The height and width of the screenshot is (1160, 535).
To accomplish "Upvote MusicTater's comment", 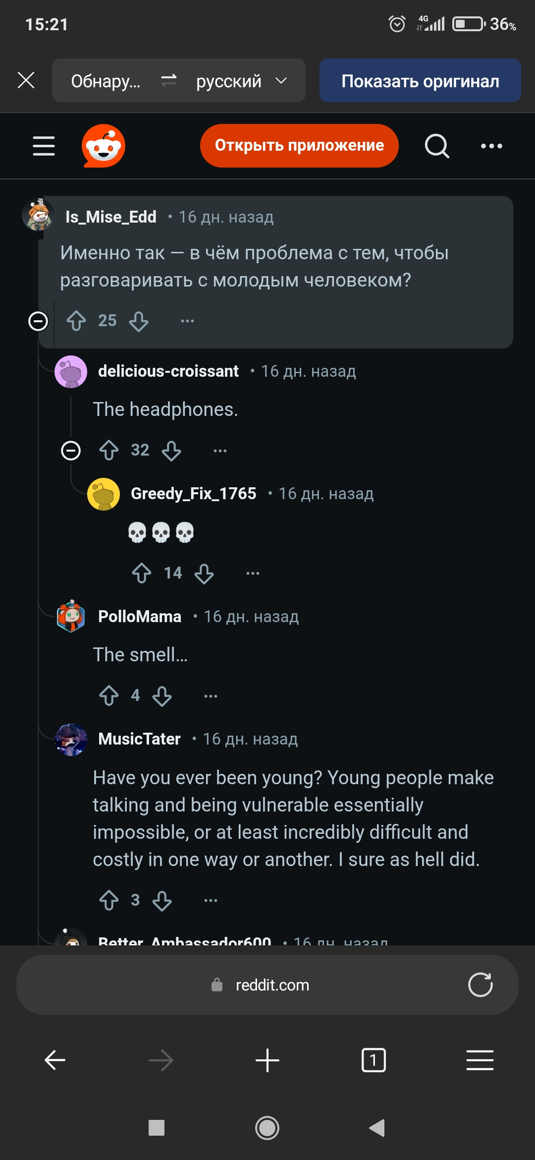I will pos(109,900).
